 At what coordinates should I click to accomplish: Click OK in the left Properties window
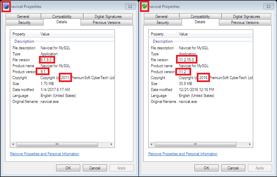[68, 168]
